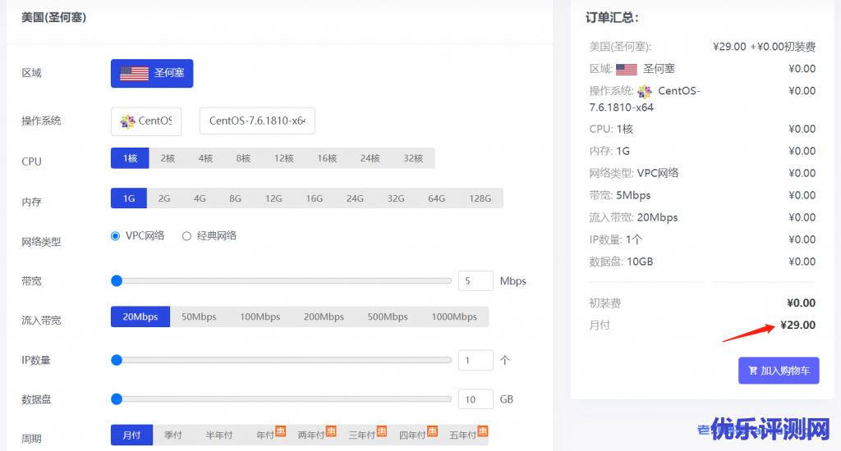Click 加入购物车 button
The width and height of the screenshot is (841, 451).
pos(778,371)
